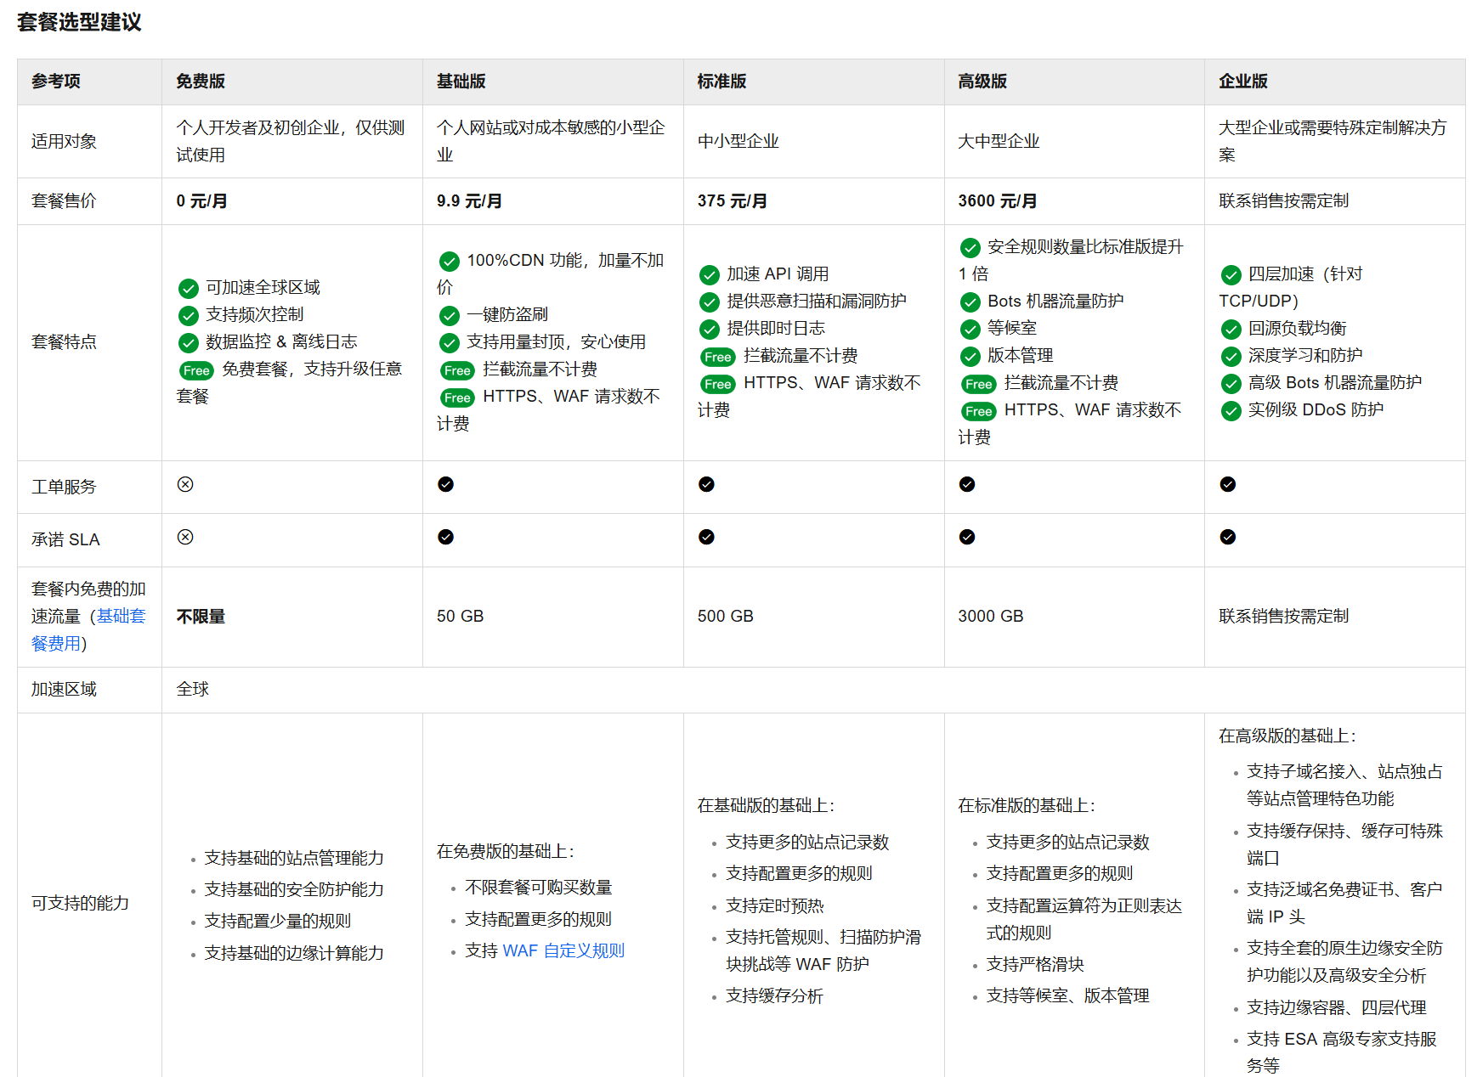
Task: Click green check icon next to 一键防盗刷
Action: click(449, 316)
